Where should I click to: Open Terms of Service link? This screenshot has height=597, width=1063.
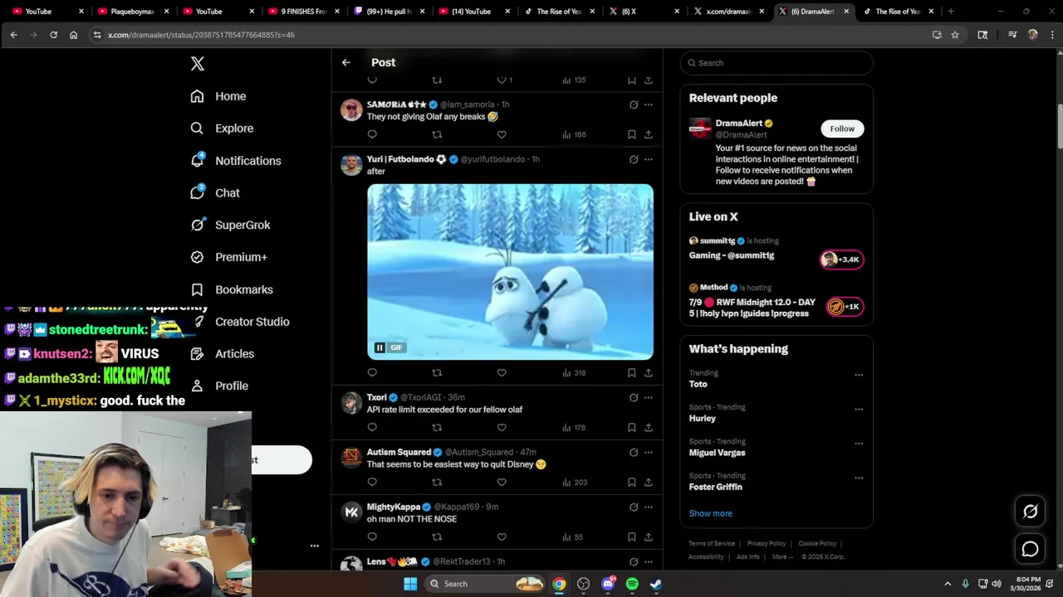click(x=712, y=544)
